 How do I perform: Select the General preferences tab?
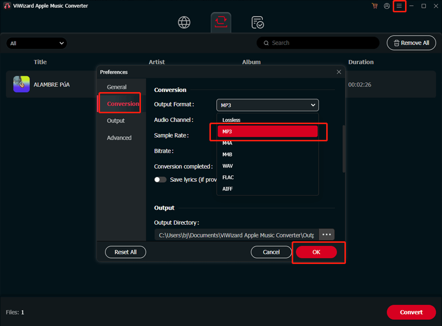[x=117, y=87]
